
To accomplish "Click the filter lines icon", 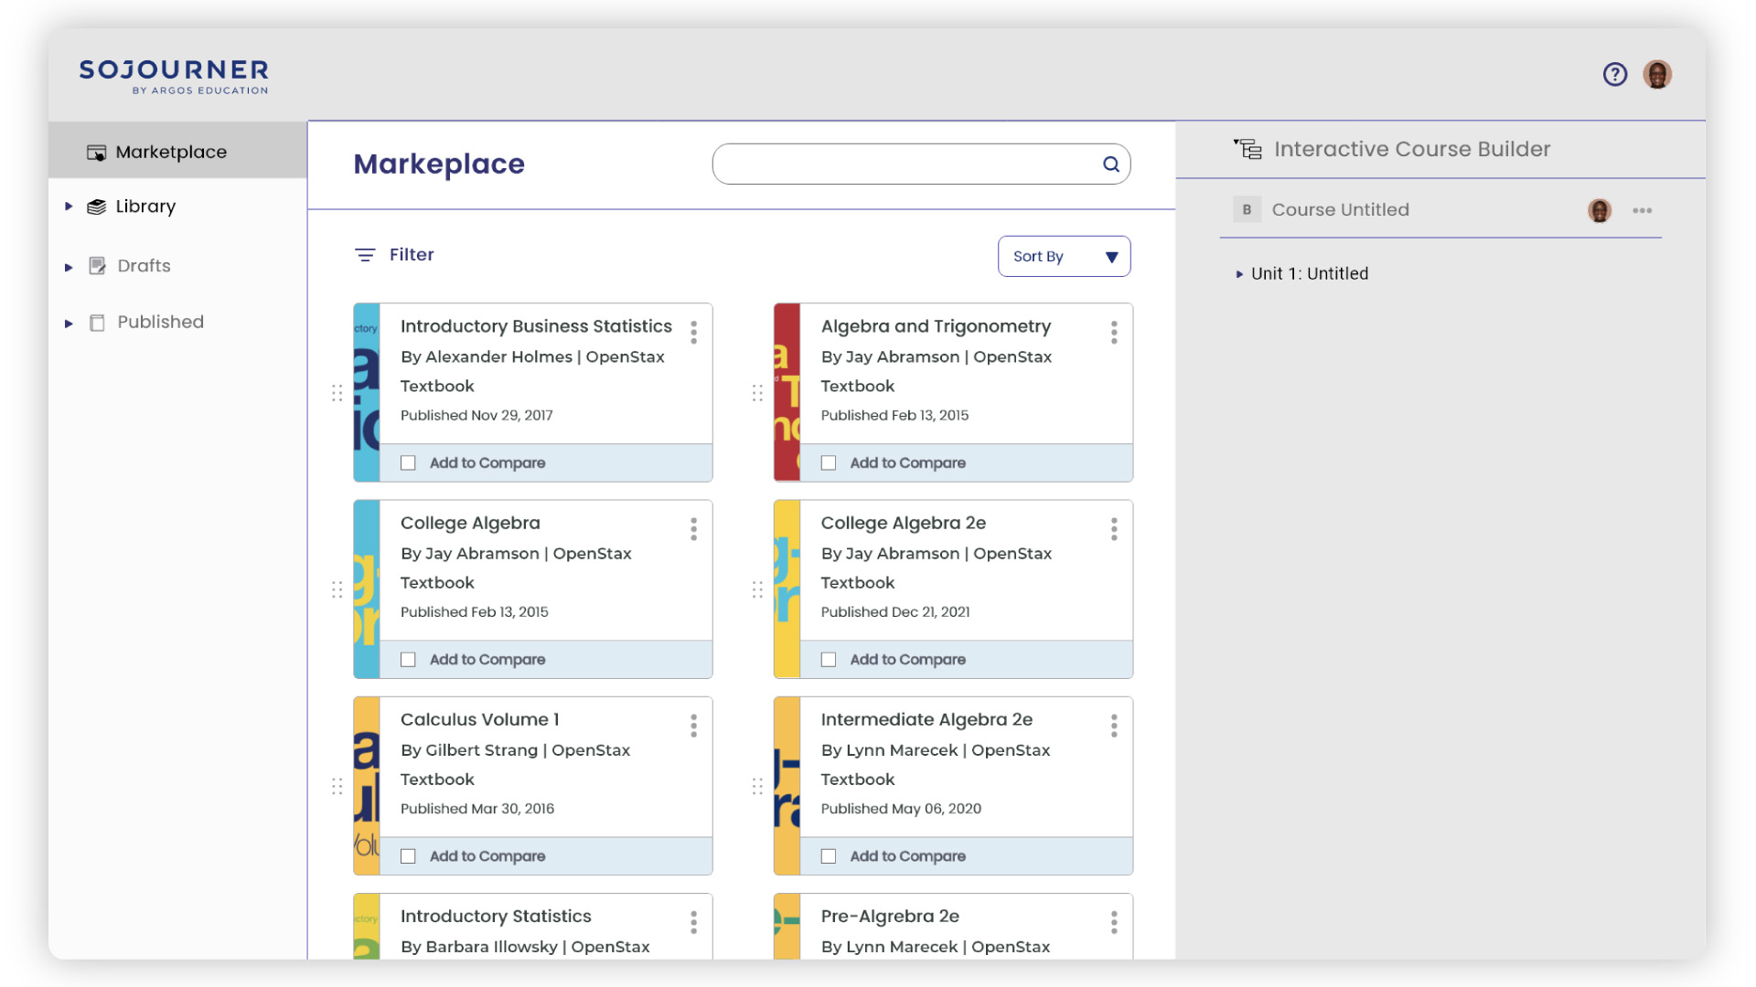I will pyautogui.click(x=365, y=255).
